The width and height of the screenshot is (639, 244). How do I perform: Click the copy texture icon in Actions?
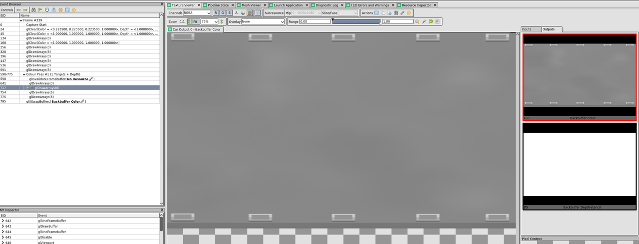click(x=383, y=12)
